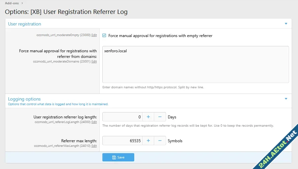Focus the Referrer max length number field
This screenshot has height=169, width=298.
[x=122, y=141]
